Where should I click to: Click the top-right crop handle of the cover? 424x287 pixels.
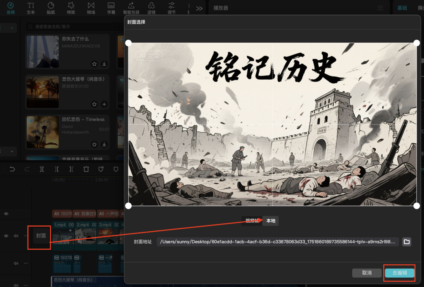click(416, 42)
